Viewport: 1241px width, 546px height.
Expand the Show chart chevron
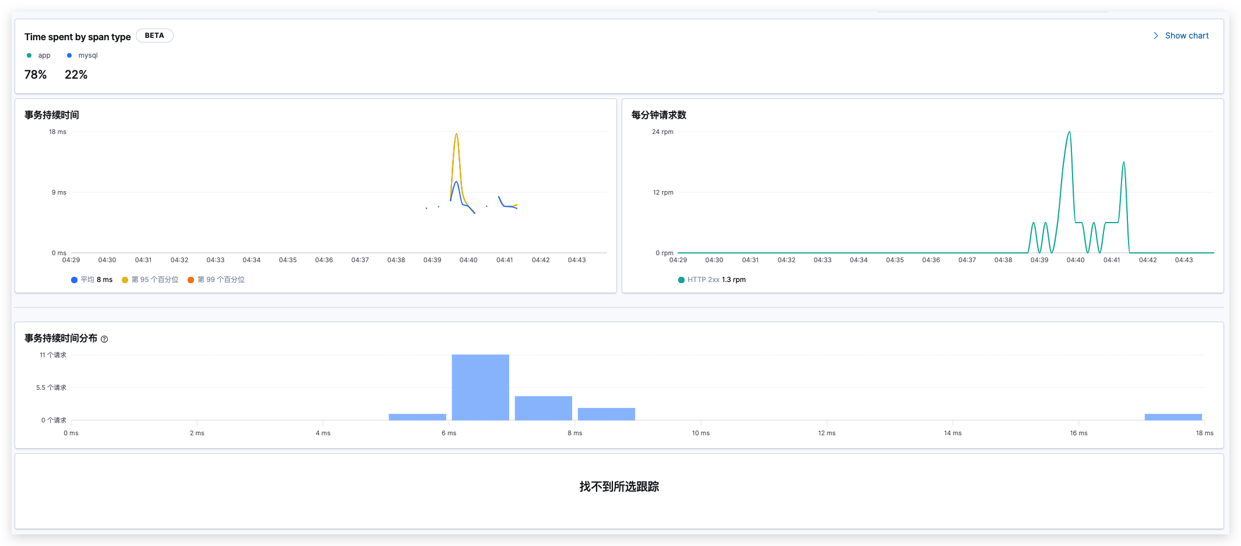(1156, 36)
